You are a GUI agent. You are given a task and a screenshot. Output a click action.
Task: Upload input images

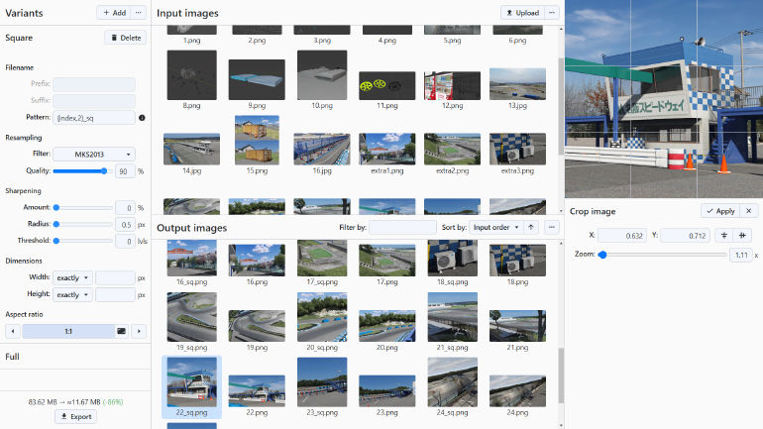pos(522,13)
